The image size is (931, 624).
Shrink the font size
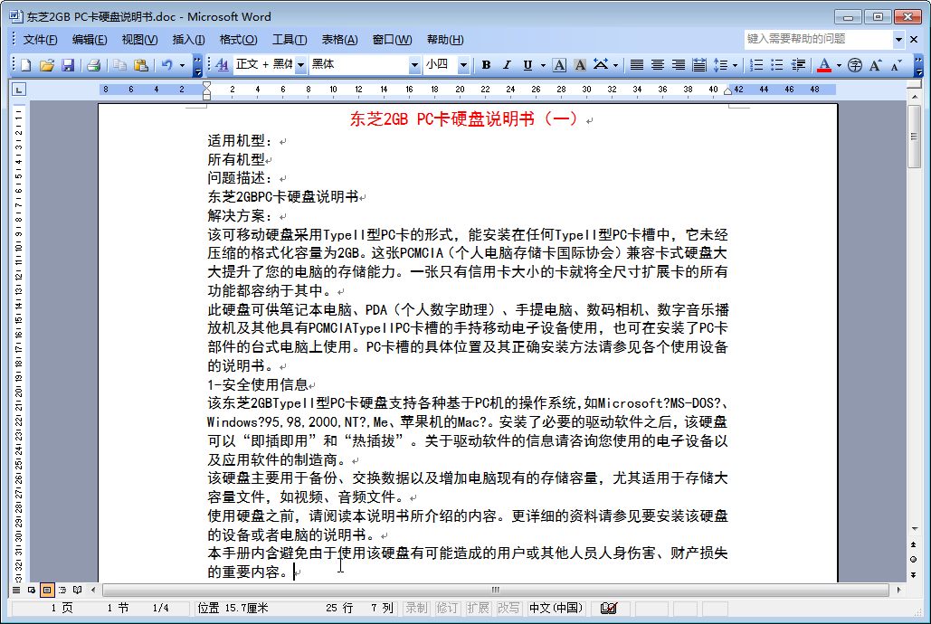click(896, 65)
